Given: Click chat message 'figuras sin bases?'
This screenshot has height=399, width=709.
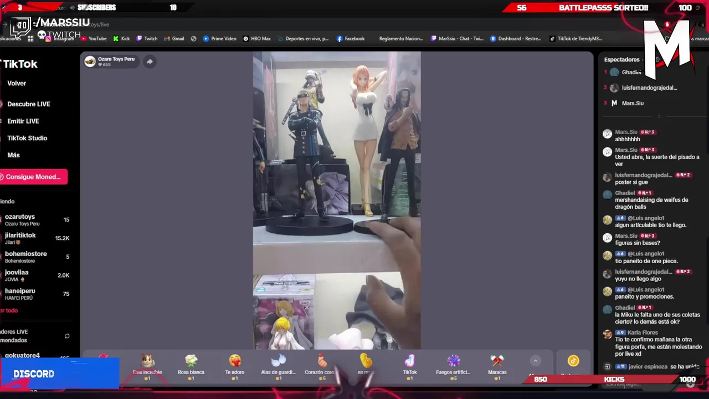Looking at the screenshot, I should click(638, 243).
